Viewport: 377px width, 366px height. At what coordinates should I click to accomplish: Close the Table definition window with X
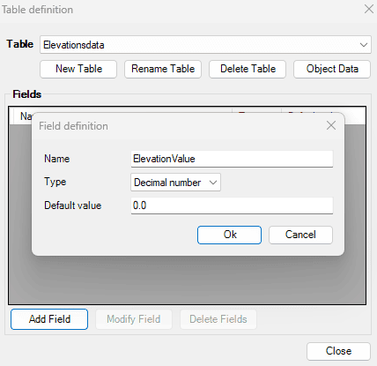point(369,9)
